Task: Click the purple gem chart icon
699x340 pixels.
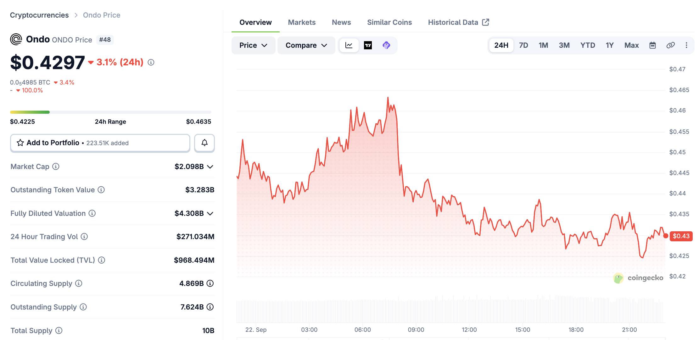Action: (386, 45)
